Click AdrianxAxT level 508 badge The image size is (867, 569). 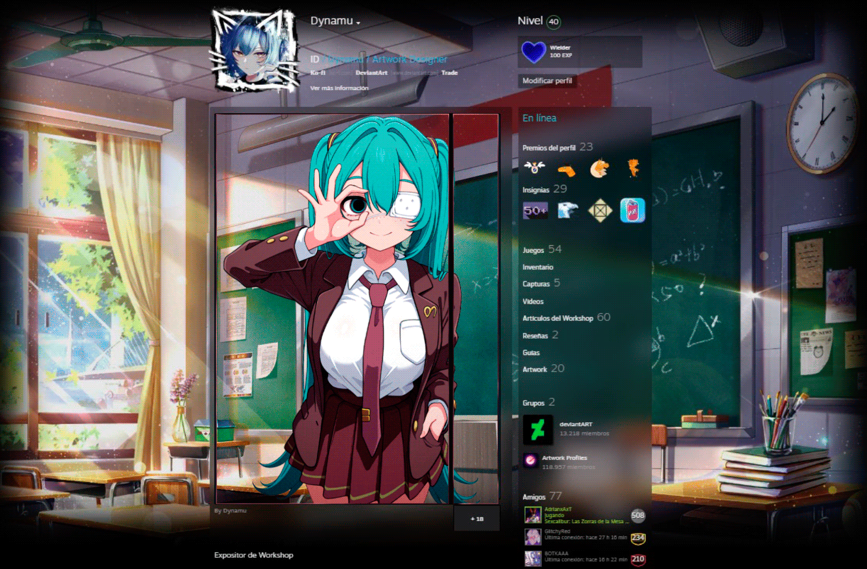coord(638,516)
